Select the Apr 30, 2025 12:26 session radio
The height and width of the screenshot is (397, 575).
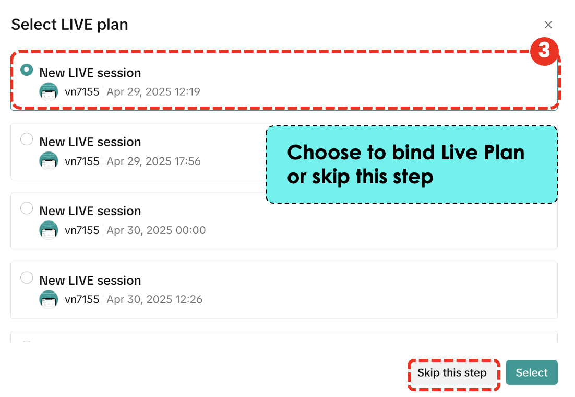tap(27, 277)
